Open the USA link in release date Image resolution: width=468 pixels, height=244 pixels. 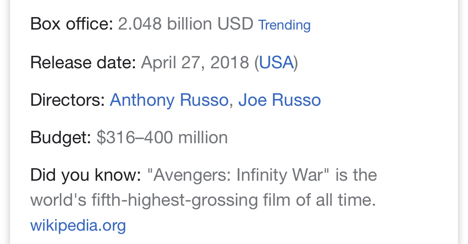tap(276, 62)
